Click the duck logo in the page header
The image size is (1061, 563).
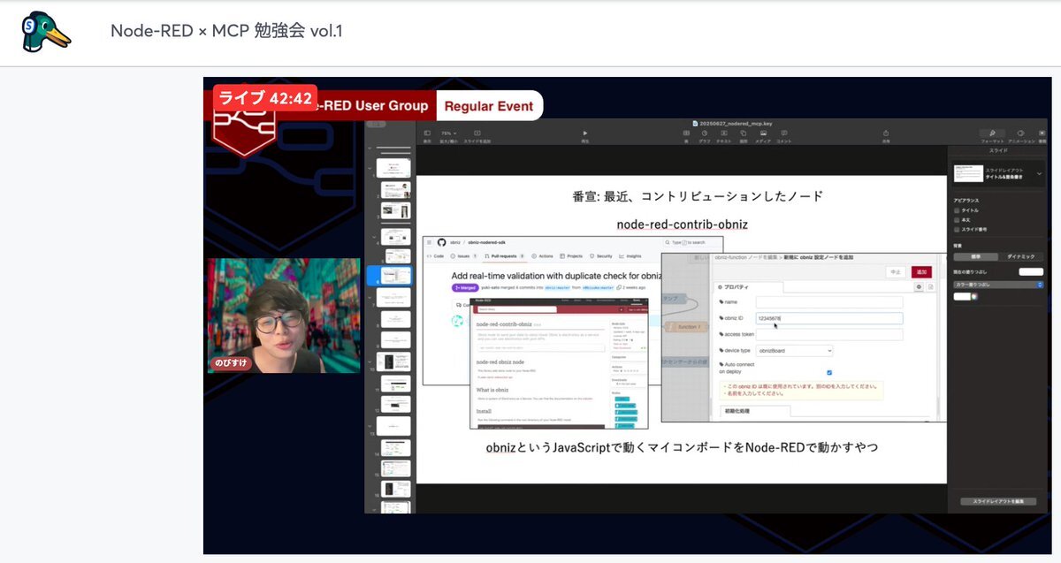[46, 32]
